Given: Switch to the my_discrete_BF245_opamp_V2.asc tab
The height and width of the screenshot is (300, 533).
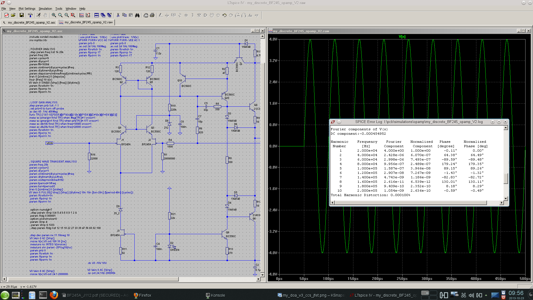Looking at the screenshot, I should (x=29, y=22).
